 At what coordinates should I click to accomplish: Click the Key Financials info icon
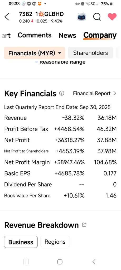coord(62,93)
